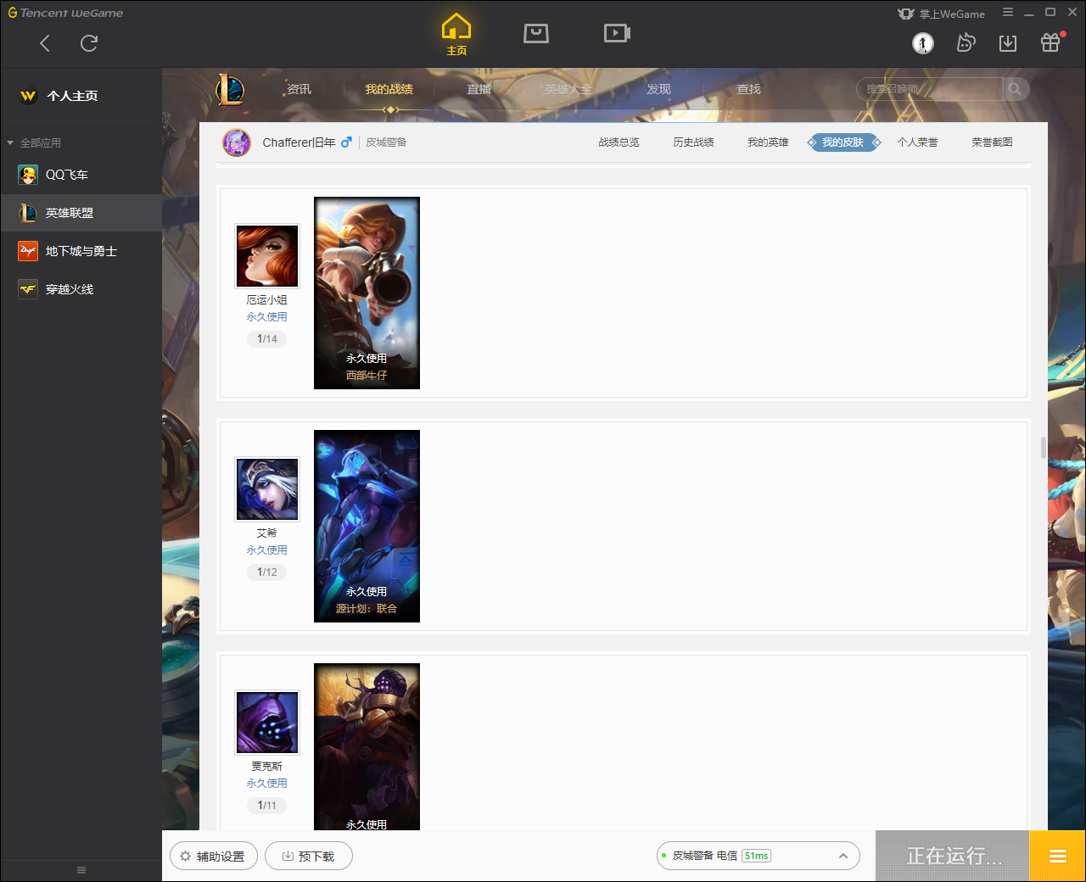Click the 预下载 pre-download button
Screen dimensions: 1086x882
click(x=309, y=857)
